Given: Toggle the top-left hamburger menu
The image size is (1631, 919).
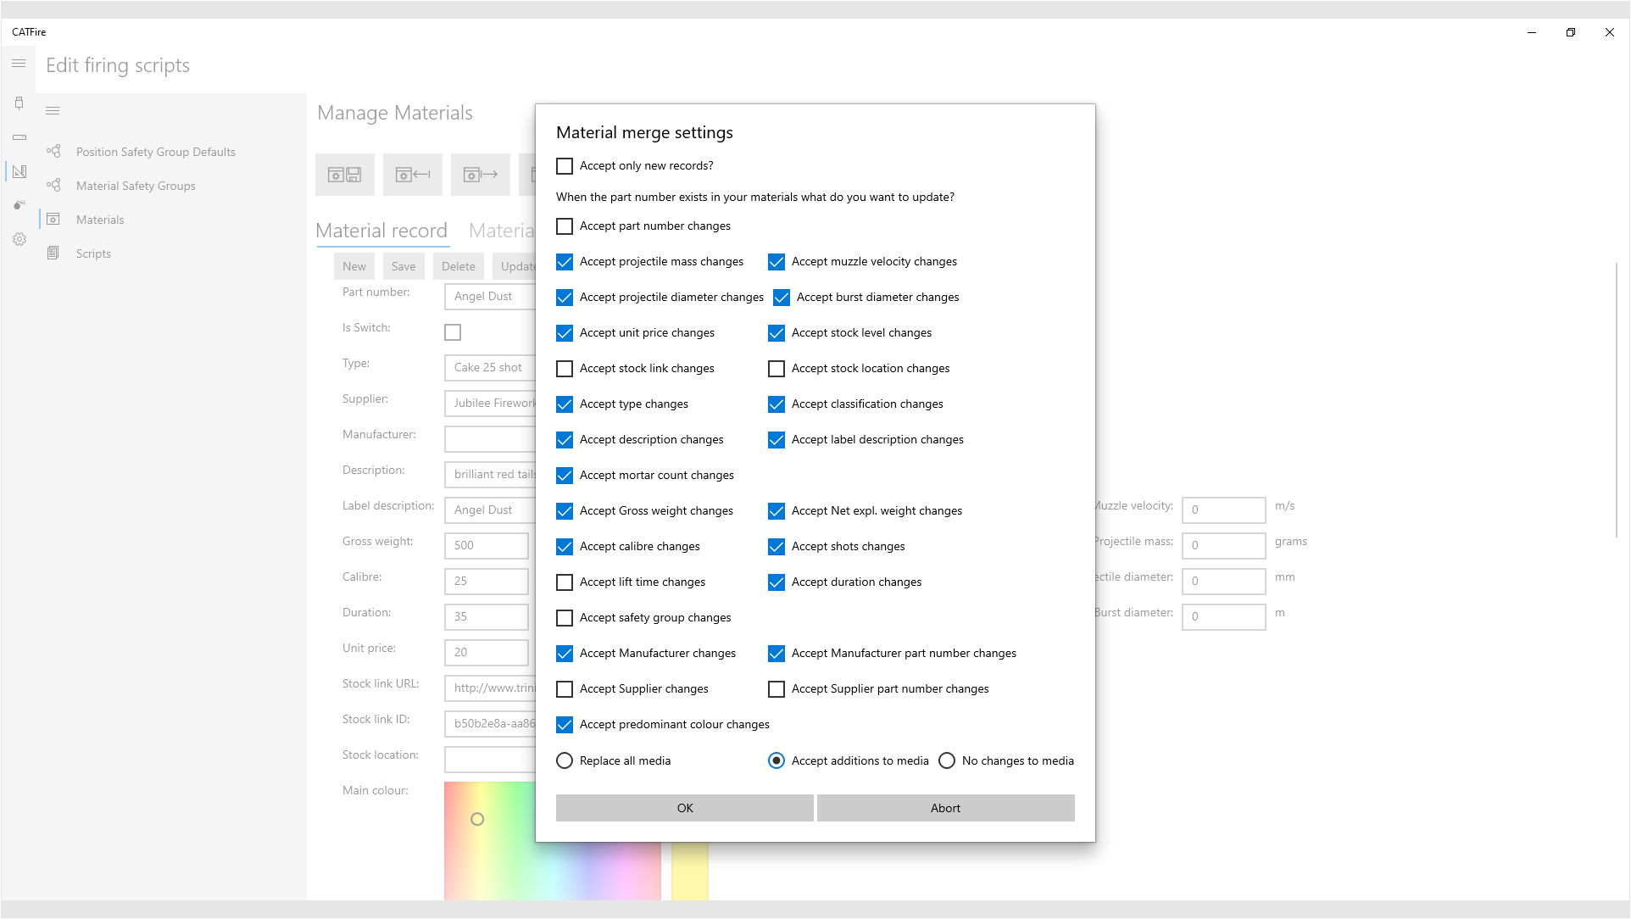Looking at the screenshot, I should (19, 64).
